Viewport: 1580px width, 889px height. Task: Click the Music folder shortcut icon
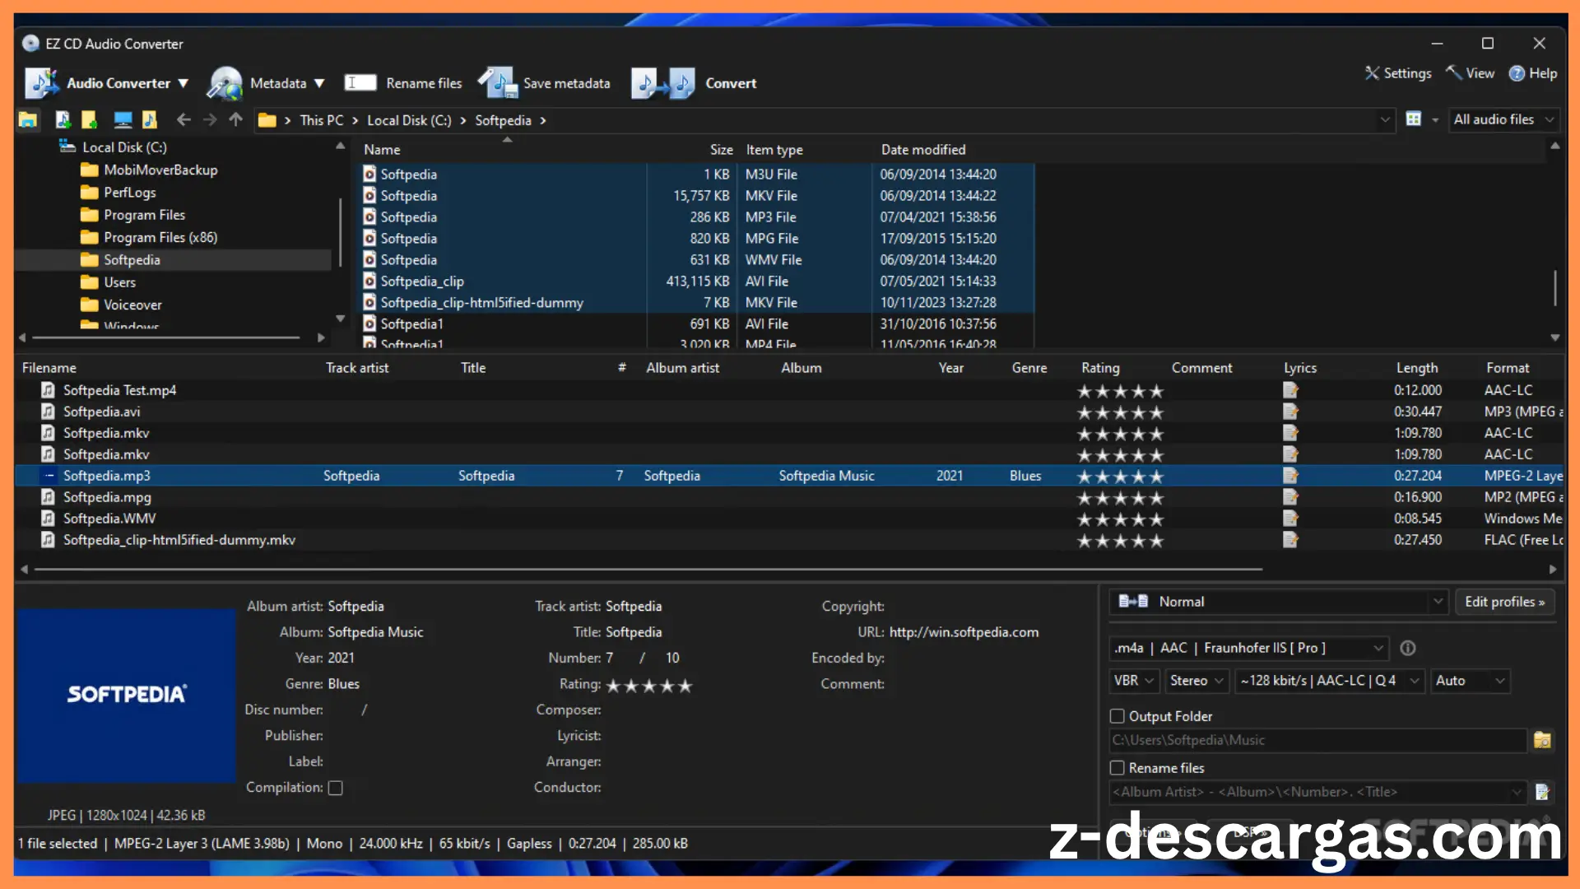click(x=150, y=120)
